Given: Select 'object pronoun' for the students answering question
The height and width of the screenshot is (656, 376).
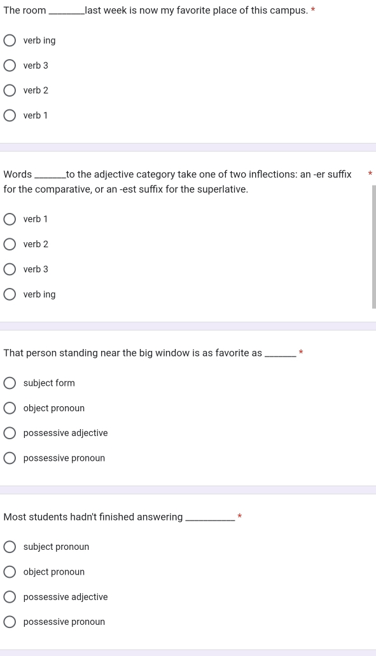Looking at the screenshot, I should point(10,572).
